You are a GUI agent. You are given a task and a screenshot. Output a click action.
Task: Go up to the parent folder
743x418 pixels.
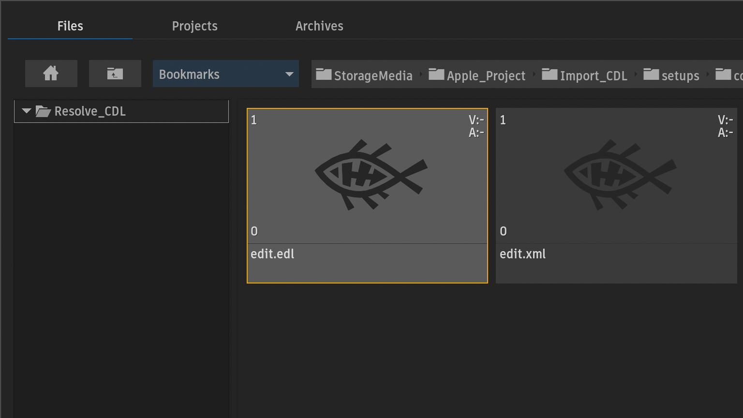(x=115, y=74)
